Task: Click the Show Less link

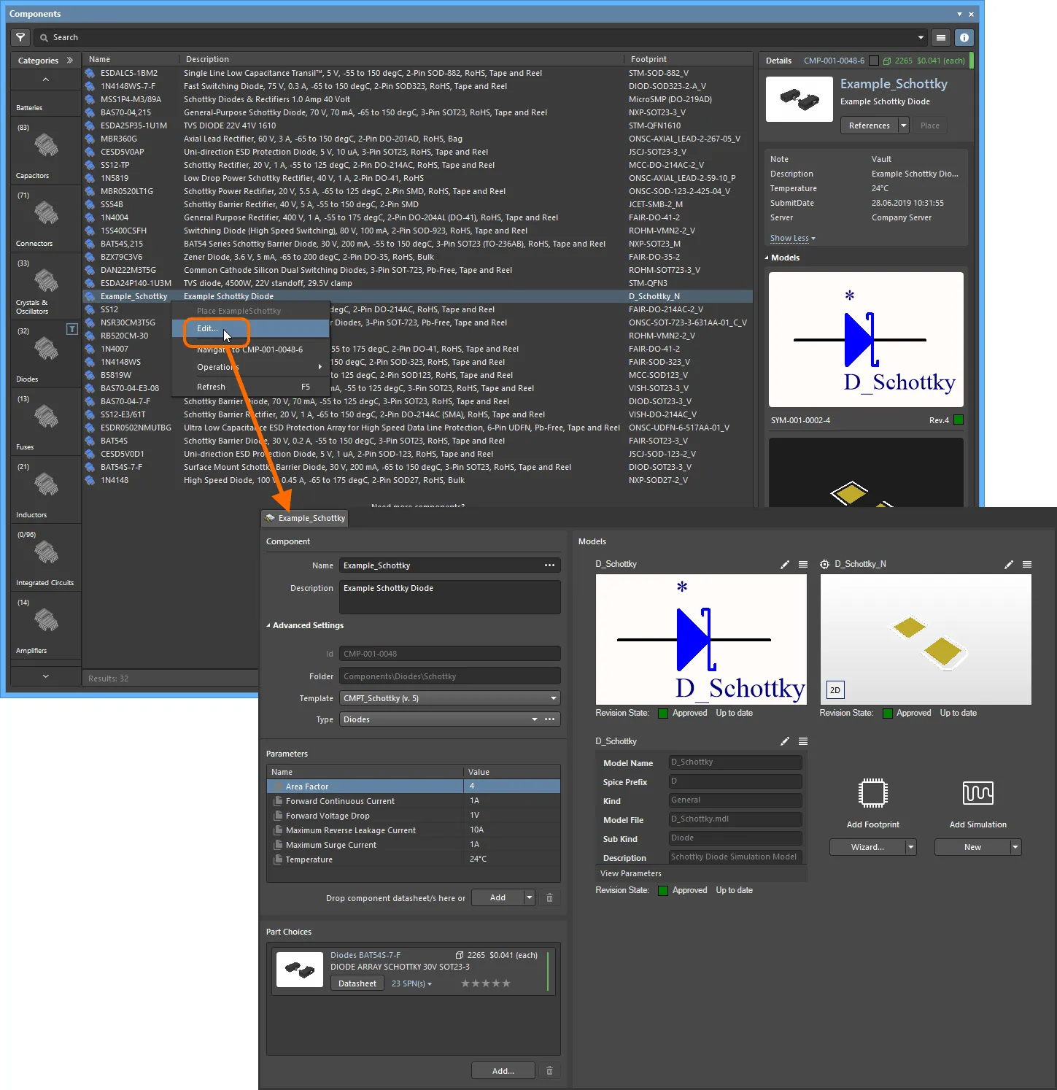Action: tap(792, 239)
